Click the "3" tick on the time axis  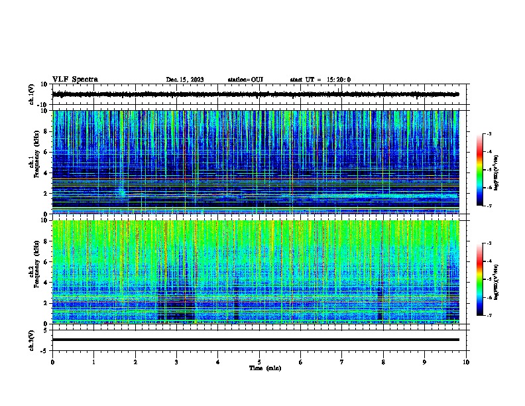coord(176,362)
